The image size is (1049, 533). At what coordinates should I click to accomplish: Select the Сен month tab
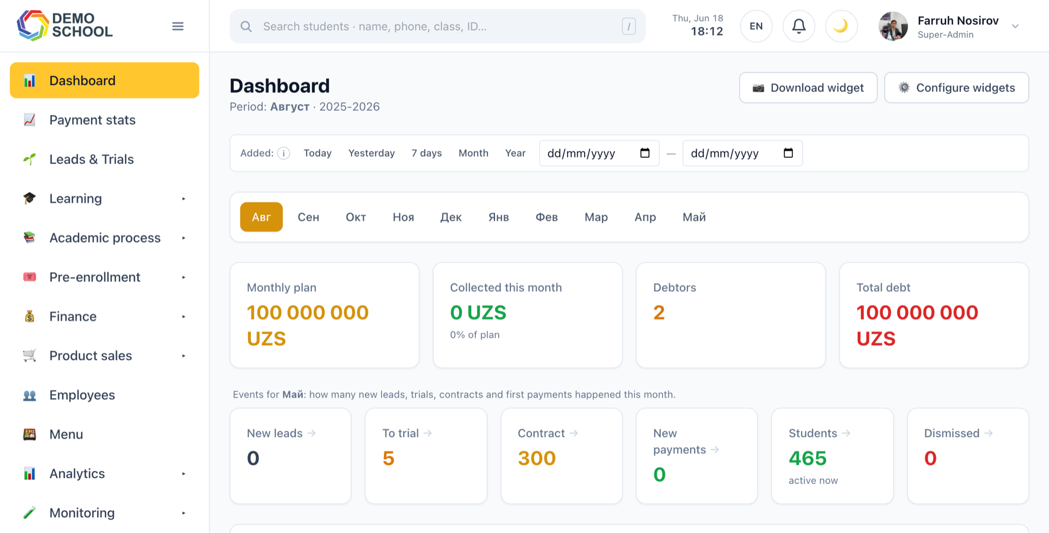308,217
